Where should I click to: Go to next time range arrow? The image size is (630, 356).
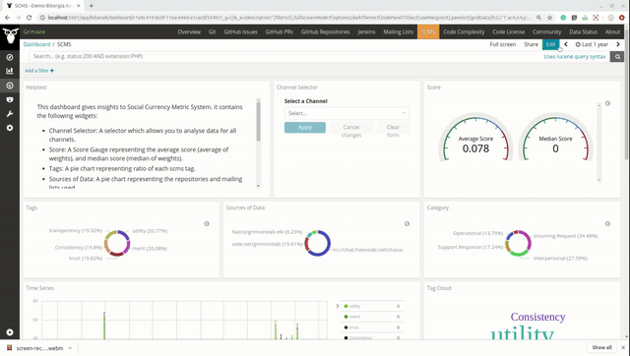point(618,44)
